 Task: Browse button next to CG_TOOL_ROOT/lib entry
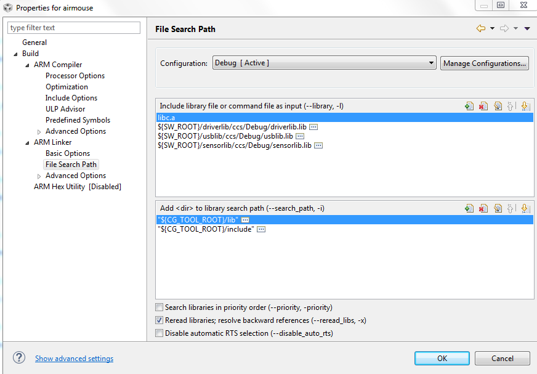pos(245,220)
